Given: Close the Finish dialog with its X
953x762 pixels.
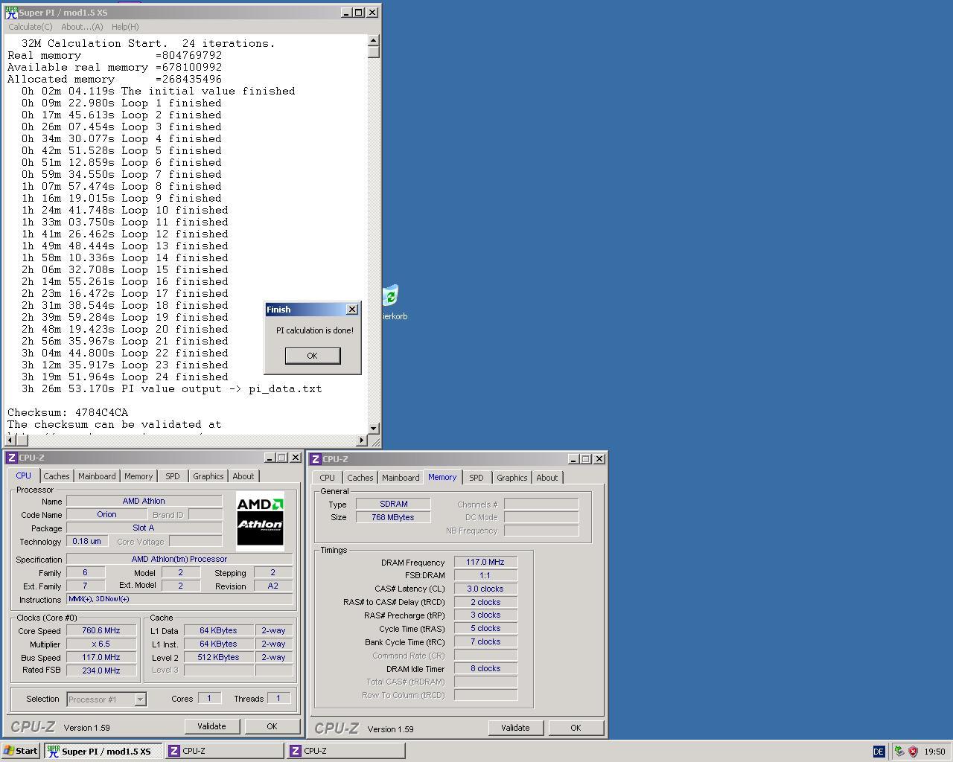Looking at the screenshot, I should click(x=352, y=310).
